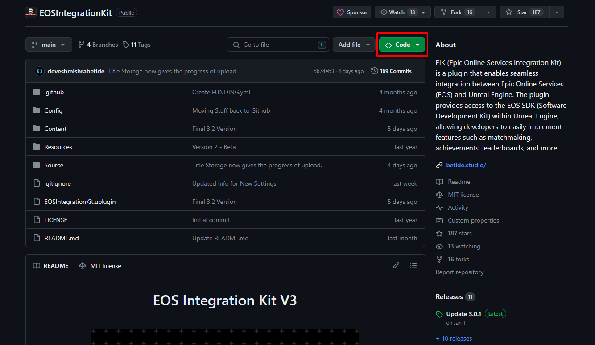The width and height of the screenshot is (595, 345).
Task: Open the Add file dropdown
Action: click(354, 45)
